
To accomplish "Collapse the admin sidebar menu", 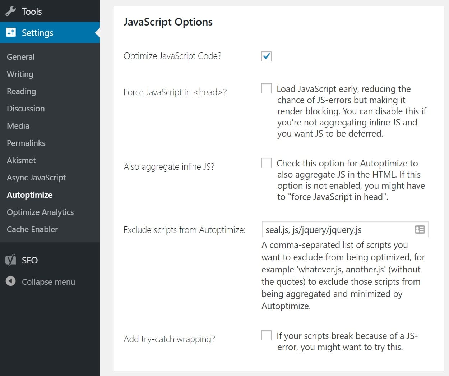I will tap(48, 281).
